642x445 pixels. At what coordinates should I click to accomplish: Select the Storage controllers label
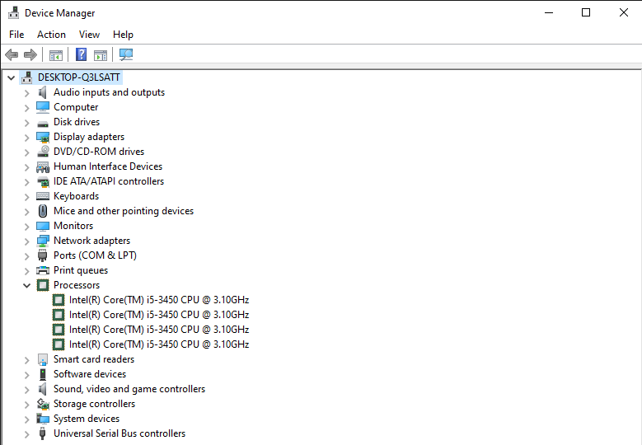point(94,404)
